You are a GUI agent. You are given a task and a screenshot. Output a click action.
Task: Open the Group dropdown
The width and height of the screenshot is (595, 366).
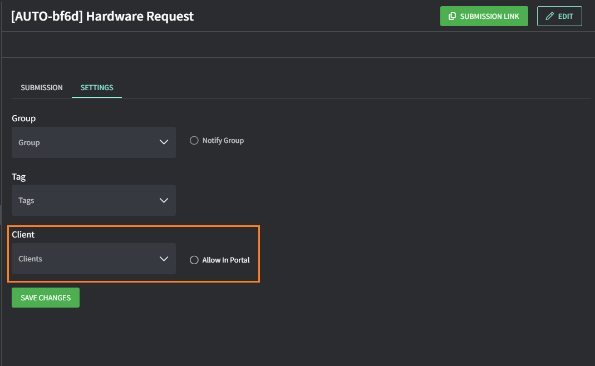tap(94, 142)
